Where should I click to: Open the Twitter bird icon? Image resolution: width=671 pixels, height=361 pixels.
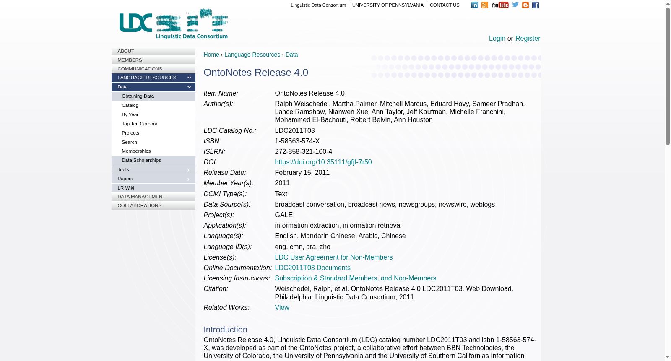pos(515,5)
